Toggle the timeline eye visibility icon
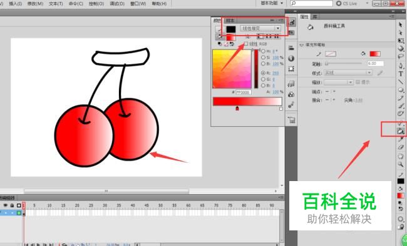 click(5, 205)
